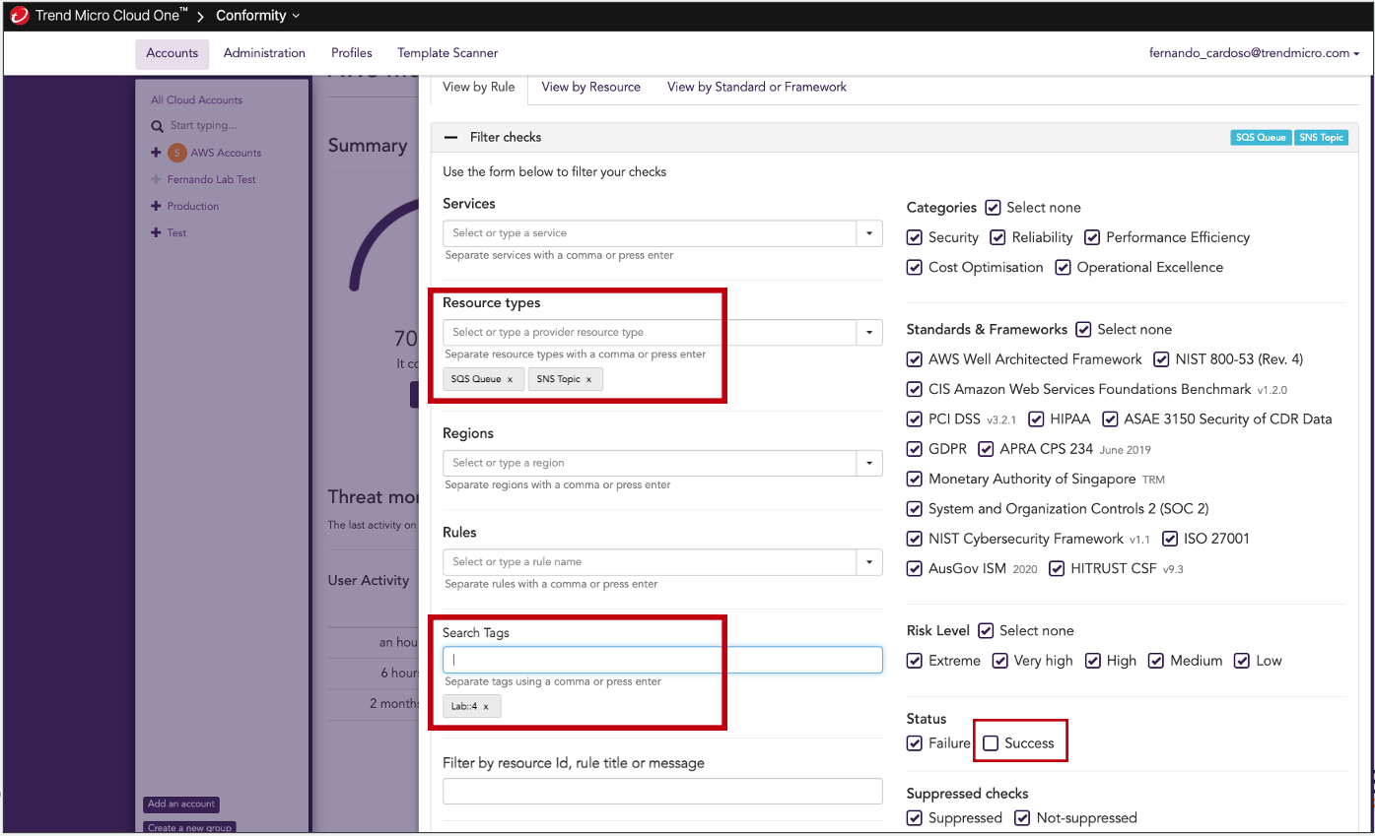
Task: Enable the Success status checkbox
Action: [x=991, y=743]
